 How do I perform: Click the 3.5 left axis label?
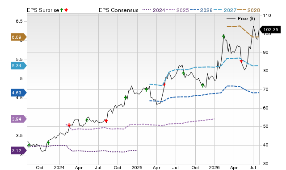19,136
